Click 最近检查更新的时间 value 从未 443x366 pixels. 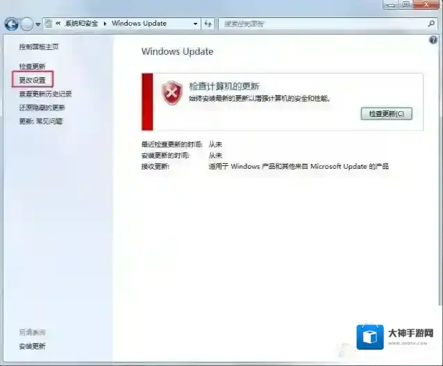(215, 144)
